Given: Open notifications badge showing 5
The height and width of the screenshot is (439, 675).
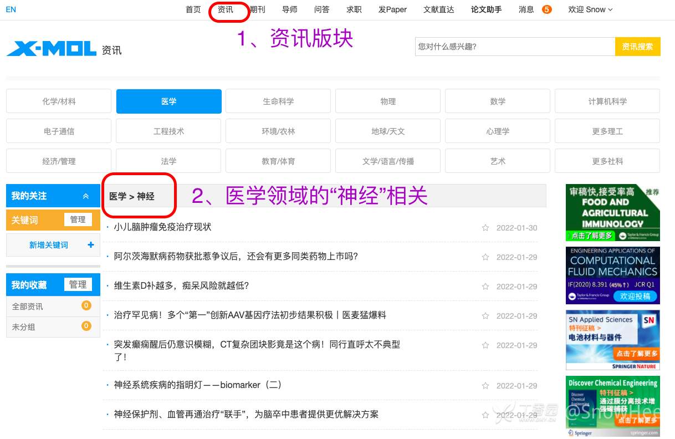Looking at the screenshot, I should pyautogui.click(x=546, y=9).
